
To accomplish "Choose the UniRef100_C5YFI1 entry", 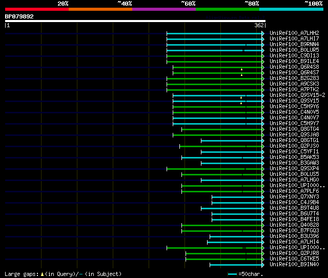I will tap(294, 151).
